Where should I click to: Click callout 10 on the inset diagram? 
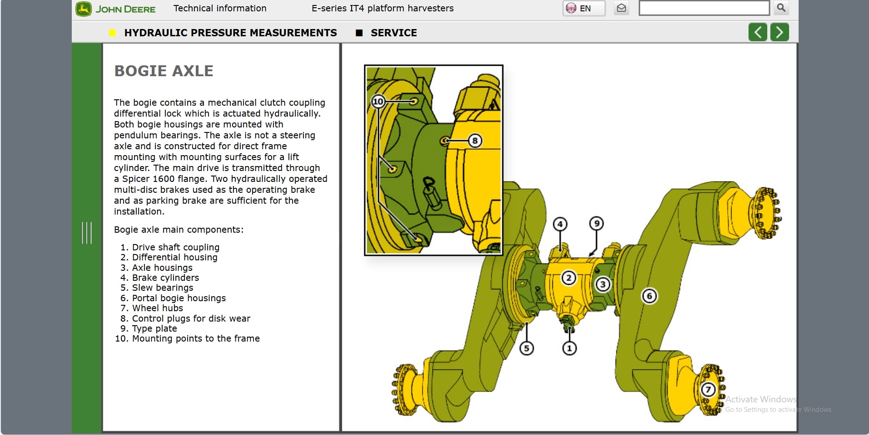[378, 101]
